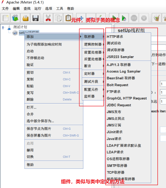Click the Clear broom icon

tap(157, 18)
